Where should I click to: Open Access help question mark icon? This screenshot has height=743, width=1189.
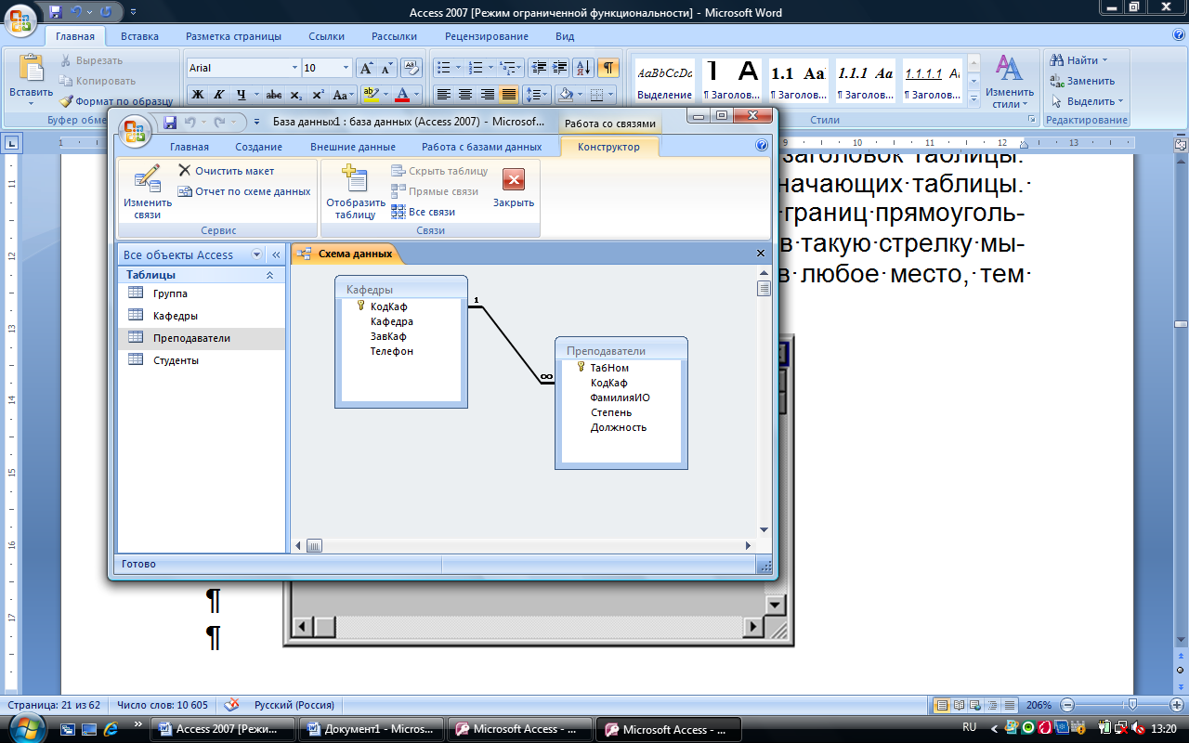[x=763, y=146]
